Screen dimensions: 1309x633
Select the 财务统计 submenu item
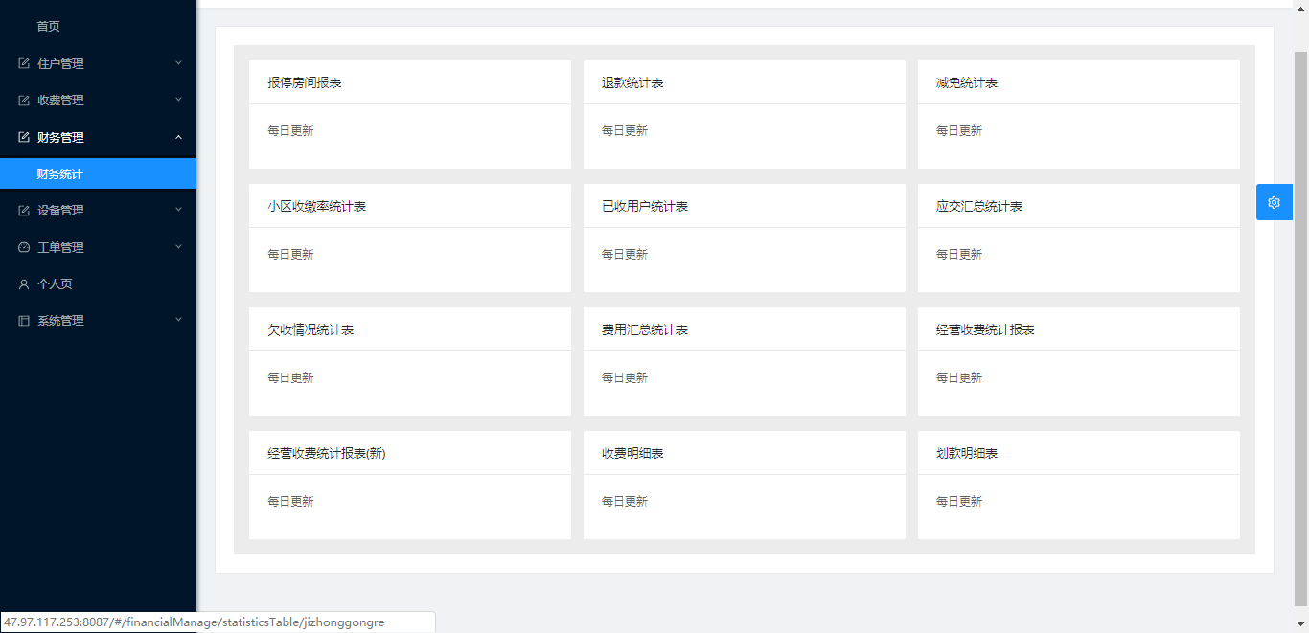(x=60, y=174)
